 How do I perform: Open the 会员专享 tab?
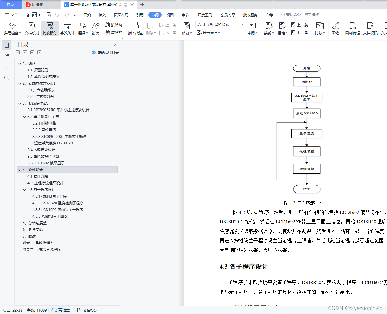pos(228,15)
